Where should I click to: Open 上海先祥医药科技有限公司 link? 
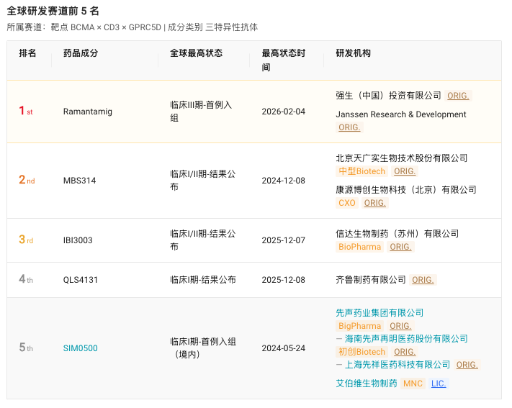point(398,365)
